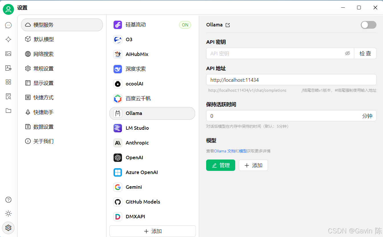Open the mini apps grid icon
383x237 pixels.
[x=8, y=82]
